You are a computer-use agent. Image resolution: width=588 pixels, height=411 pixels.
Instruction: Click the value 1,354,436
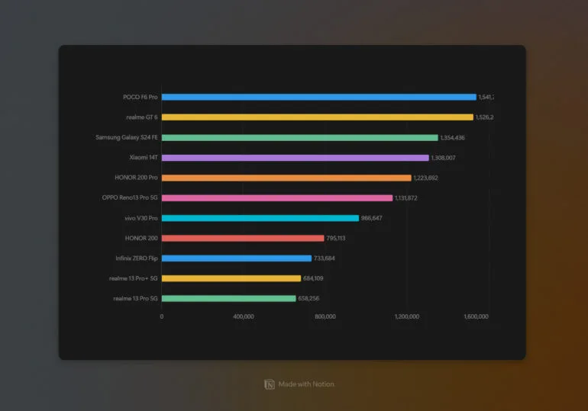(453, 138)
